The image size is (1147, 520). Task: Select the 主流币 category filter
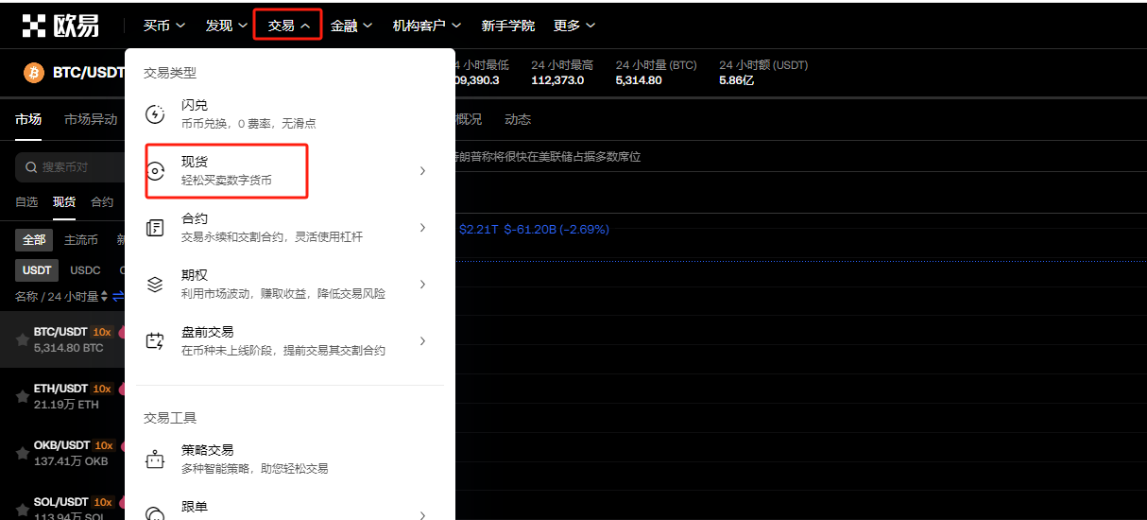tap(81, 240)
